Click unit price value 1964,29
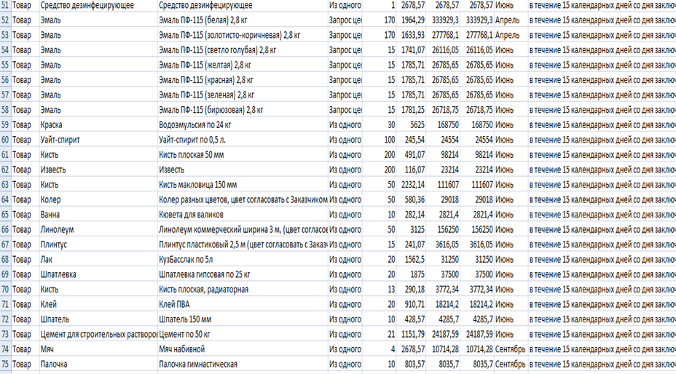This screenshot has width=676, height=374. pyautogui.click(x=412, y=20)
